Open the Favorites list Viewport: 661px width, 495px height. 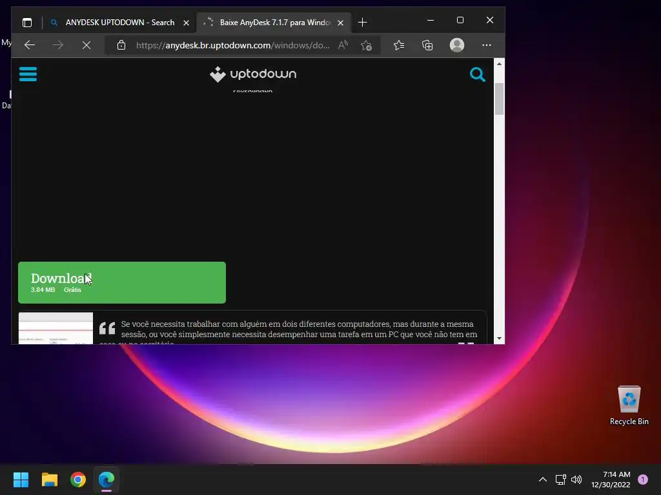pyautogui.click(x=399, y=45)
